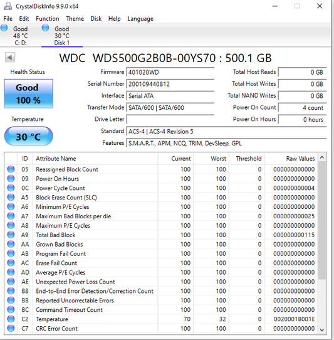This screenshot has width=334, height=340.
Task: Minimize the CrystalDiskInfo window
Action: (275, 6)
